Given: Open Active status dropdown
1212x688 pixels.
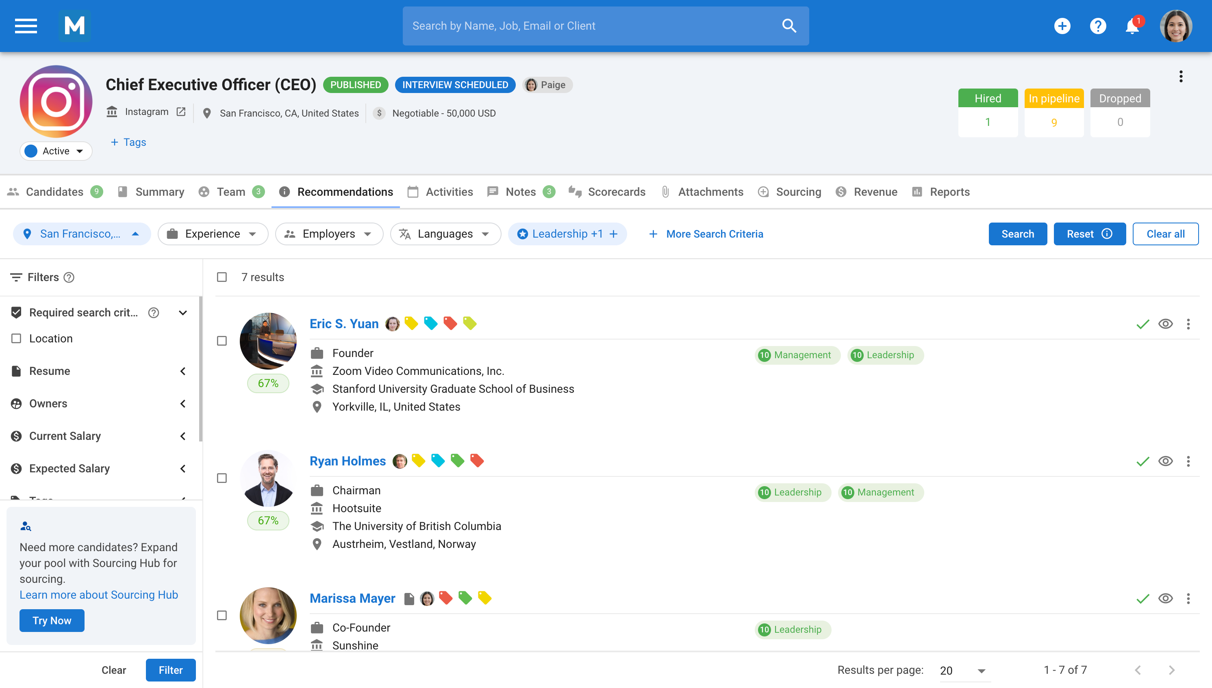Looking at the screenshot, I should pyautogui.click(x=56, y=151).
